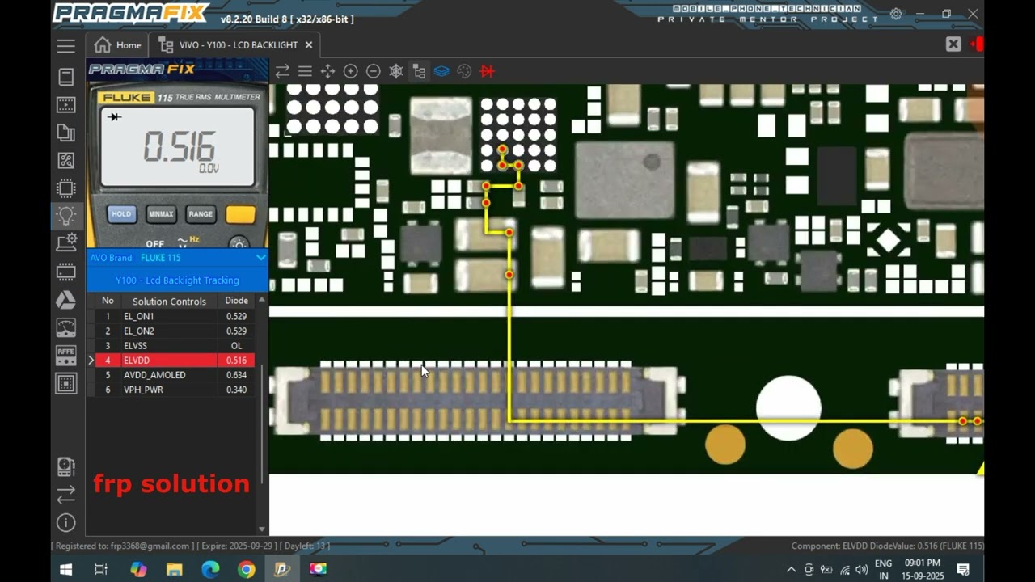Select the pan/move arrows tool
Screen dimensions: 1035x582
coord(327,71)
